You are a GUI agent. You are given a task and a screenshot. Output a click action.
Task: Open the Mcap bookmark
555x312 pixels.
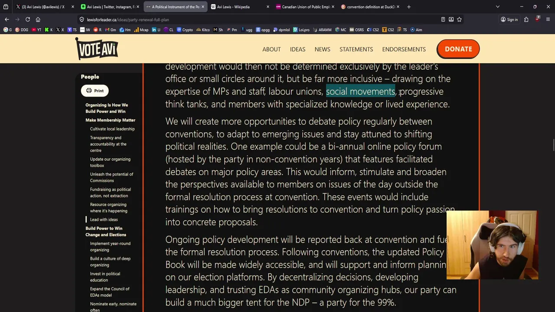point(141,30)
